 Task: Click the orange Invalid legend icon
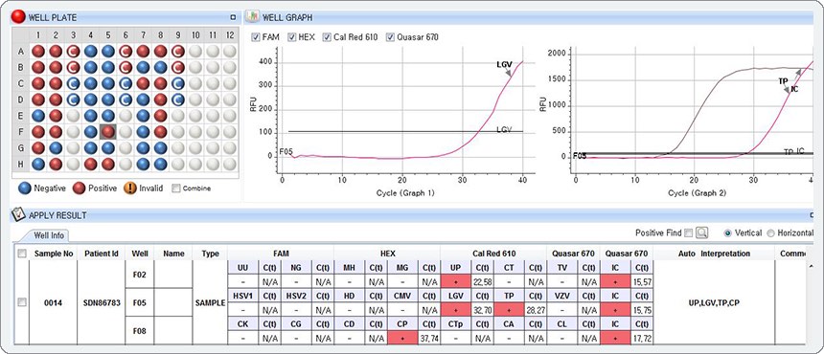tap(129, 188)
